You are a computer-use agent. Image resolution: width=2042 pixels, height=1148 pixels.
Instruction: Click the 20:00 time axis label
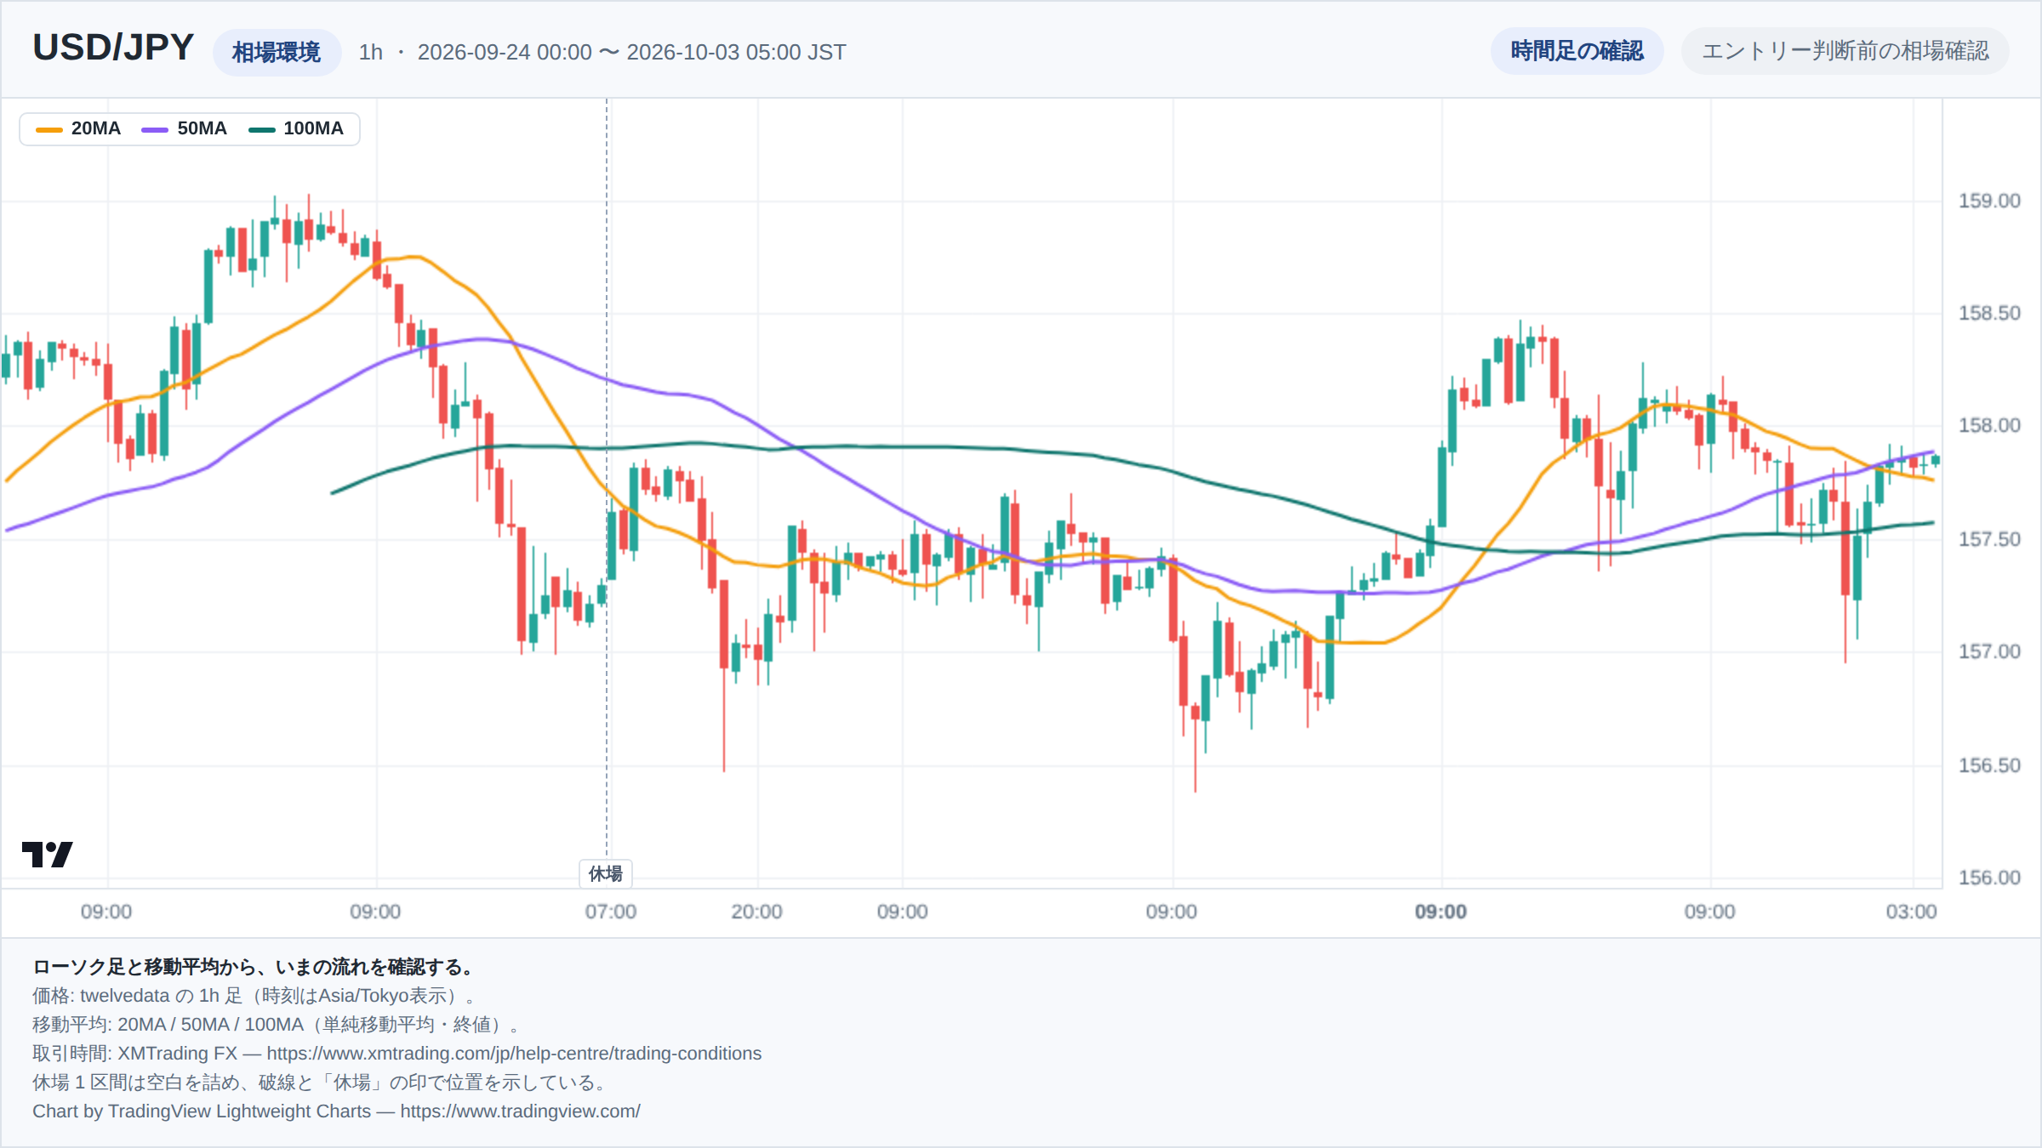click(756, 912)
